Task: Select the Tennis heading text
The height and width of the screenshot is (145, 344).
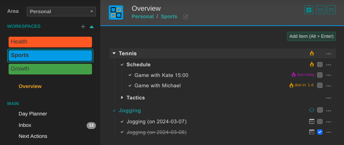Action: (x=128, y=53)
